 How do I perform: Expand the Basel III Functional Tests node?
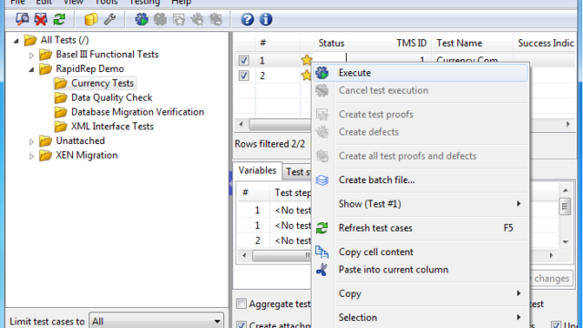tap(31, 55)
